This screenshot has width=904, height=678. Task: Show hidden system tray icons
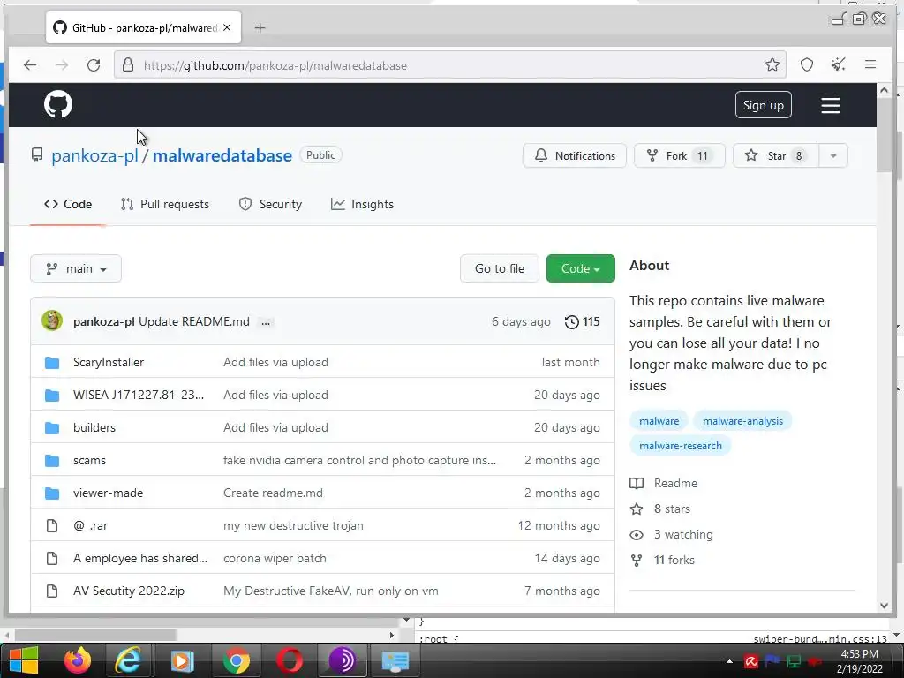tap(729, 661)
